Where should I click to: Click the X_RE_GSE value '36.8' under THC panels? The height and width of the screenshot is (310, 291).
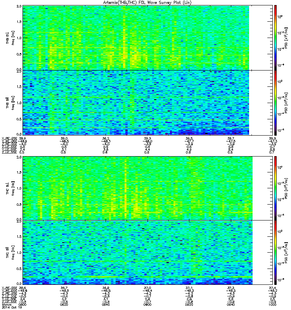pos(106,288)
